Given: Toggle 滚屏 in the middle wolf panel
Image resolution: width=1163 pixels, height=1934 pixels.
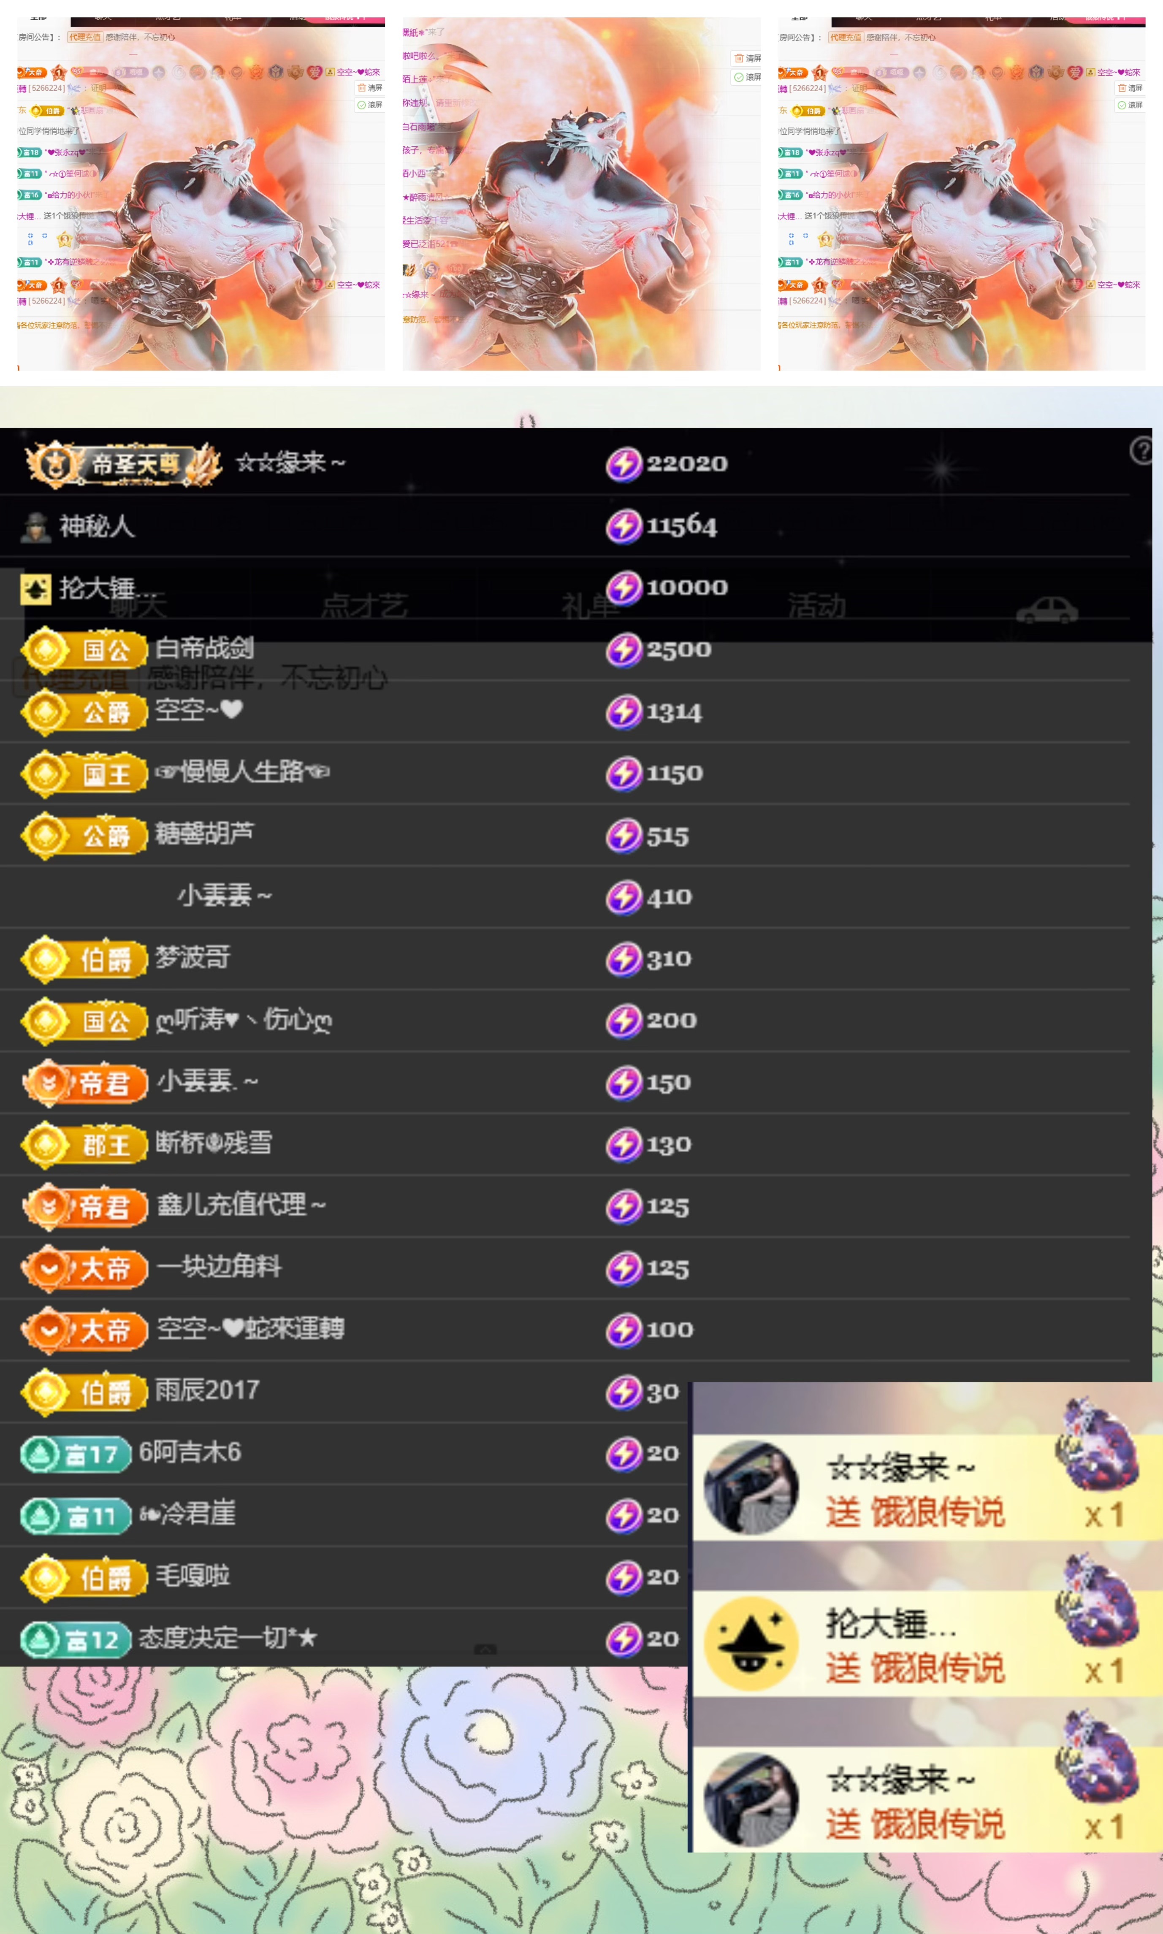Looking at the screenshot, I should coord(746,77).
